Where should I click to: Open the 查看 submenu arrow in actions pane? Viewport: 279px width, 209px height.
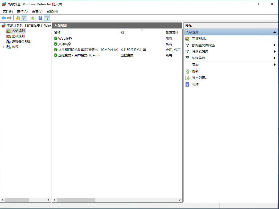click(x=275, y=65)
